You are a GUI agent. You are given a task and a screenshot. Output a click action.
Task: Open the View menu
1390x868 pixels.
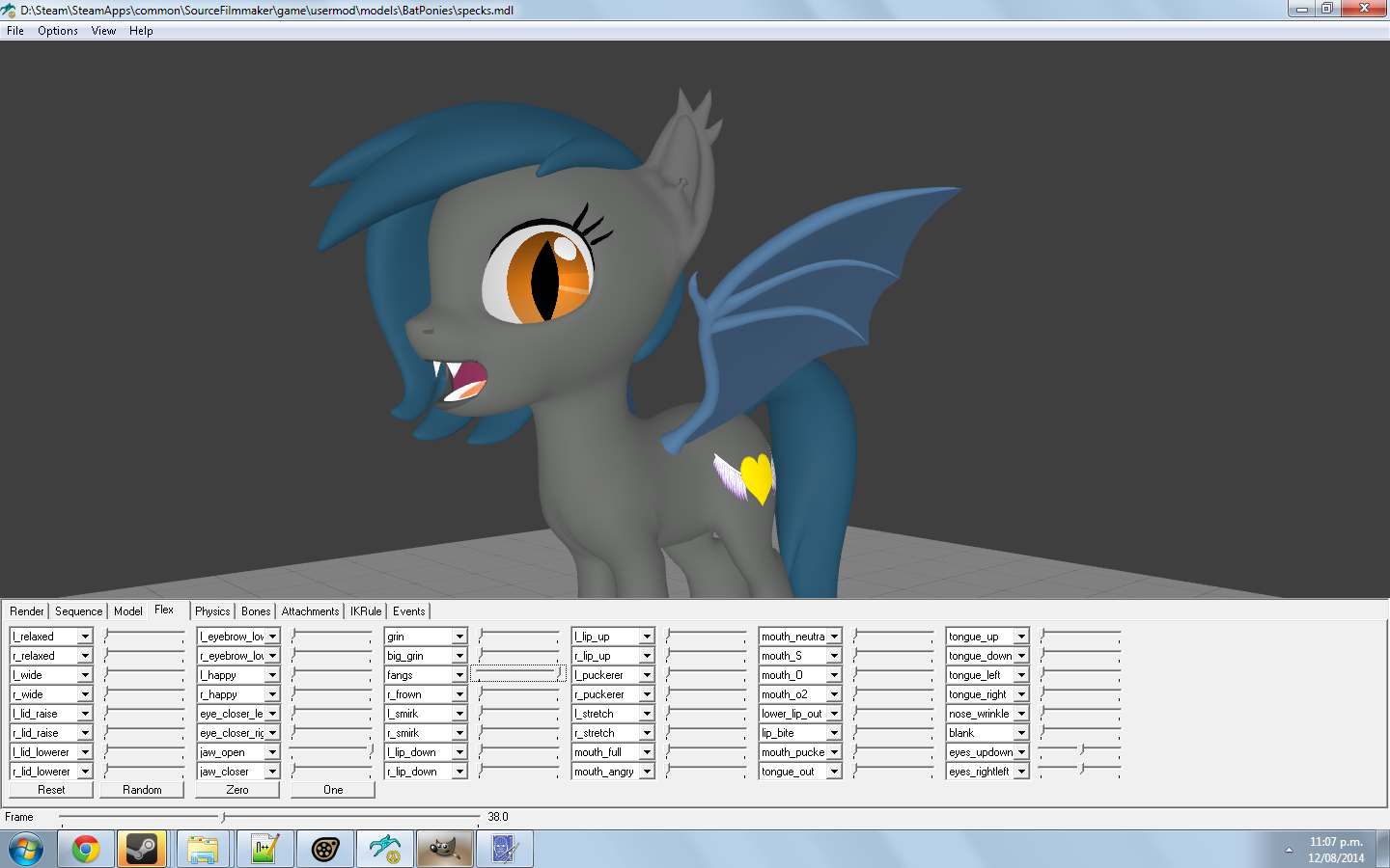click(x=103, y=31)
